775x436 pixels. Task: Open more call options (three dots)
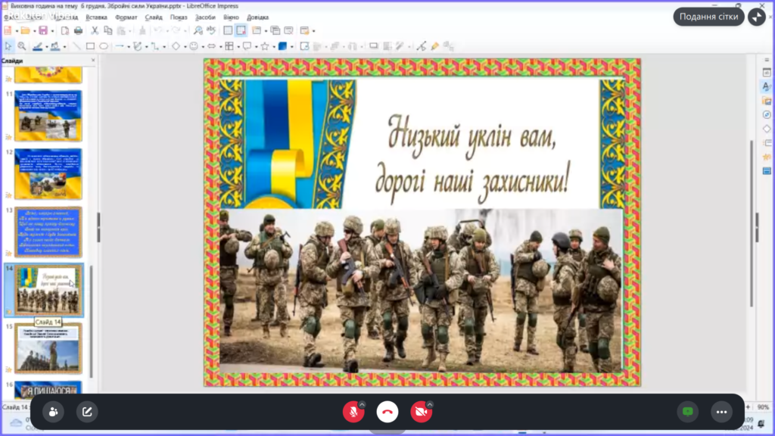coord(721,412)
